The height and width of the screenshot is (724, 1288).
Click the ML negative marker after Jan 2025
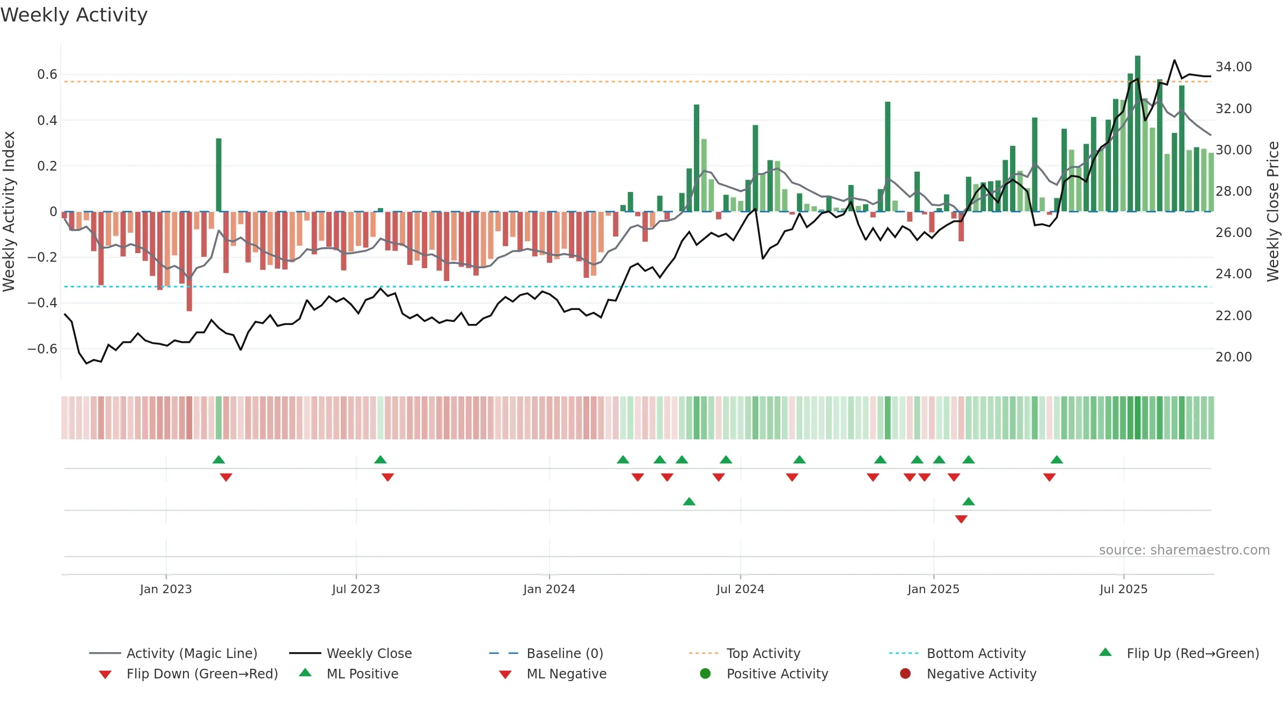(961, 519)
